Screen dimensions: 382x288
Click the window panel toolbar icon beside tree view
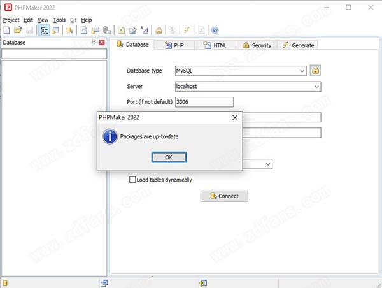tap(55, 31)
